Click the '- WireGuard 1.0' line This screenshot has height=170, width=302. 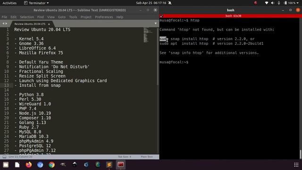pyautogui.click(x=33, y=104)
